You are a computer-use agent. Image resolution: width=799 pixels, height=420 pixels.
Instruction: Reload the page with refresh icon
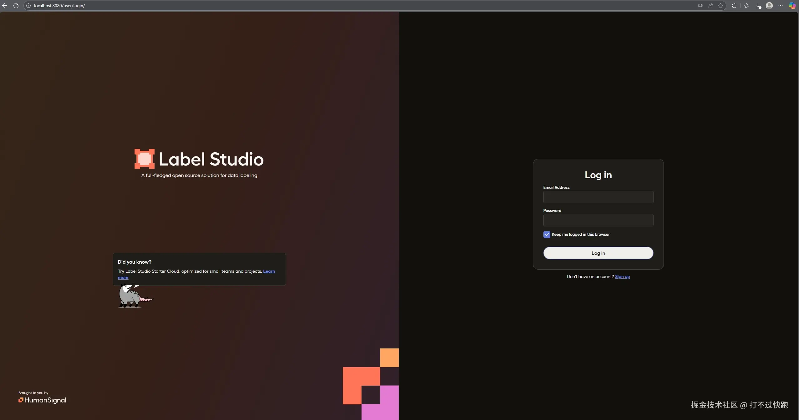[16, 6]
